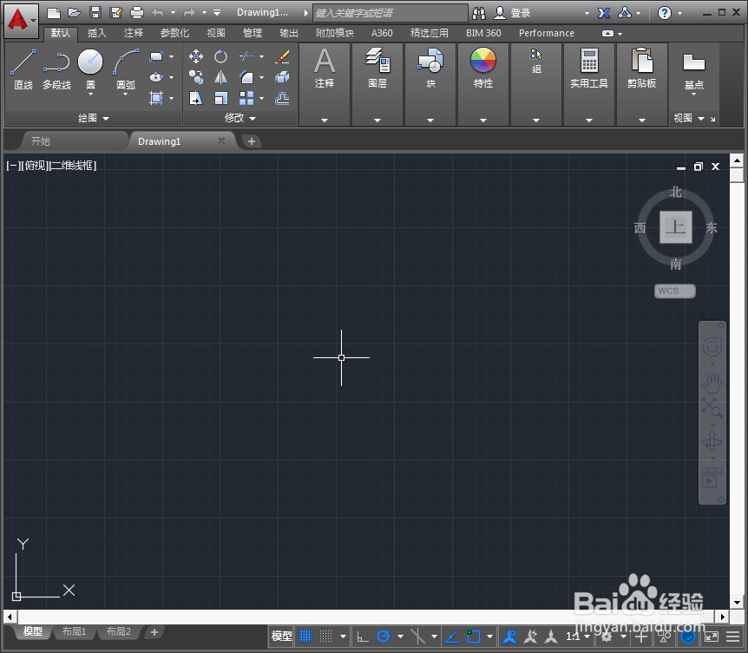This screenshot has height=653, width=748.
Task: Click the Save icon in the quick access toolbar
Action: coord(95,13)
